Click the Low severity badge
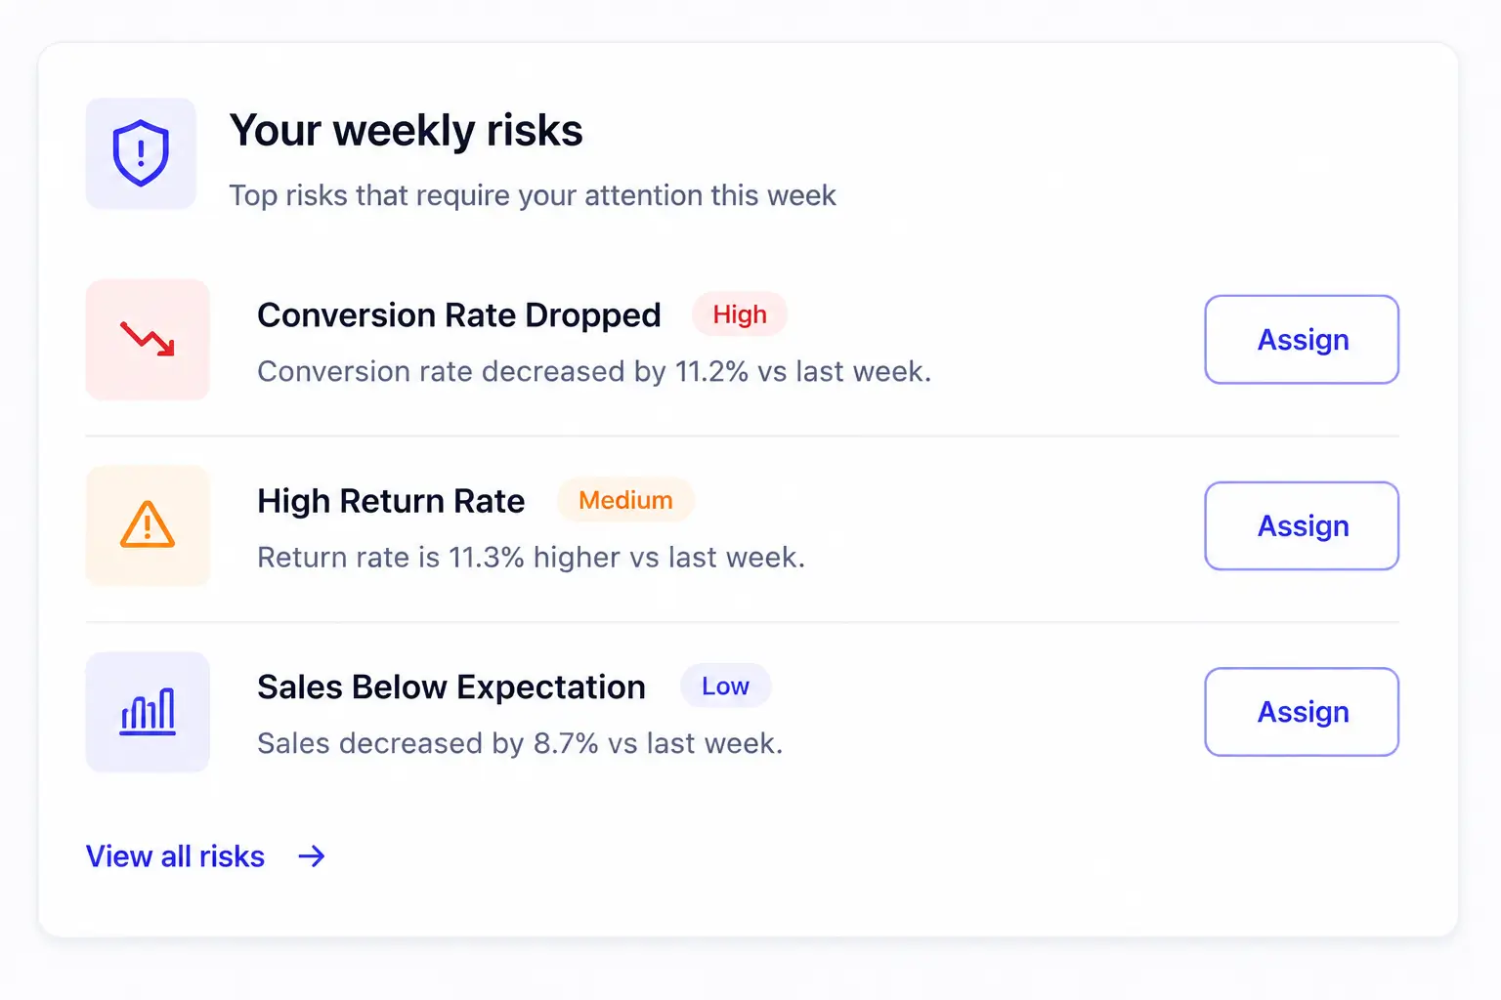The image size is (1501, 1000). 725,687
